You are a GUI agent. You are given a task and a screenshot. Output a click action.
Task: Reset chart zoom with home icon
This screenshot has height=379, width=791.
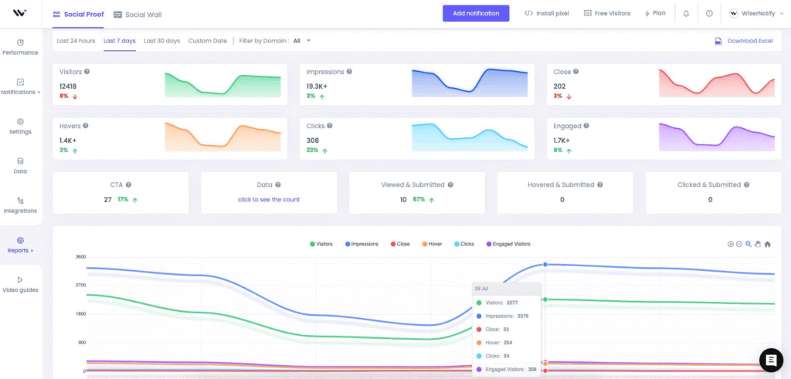click(x=768, y=244)
